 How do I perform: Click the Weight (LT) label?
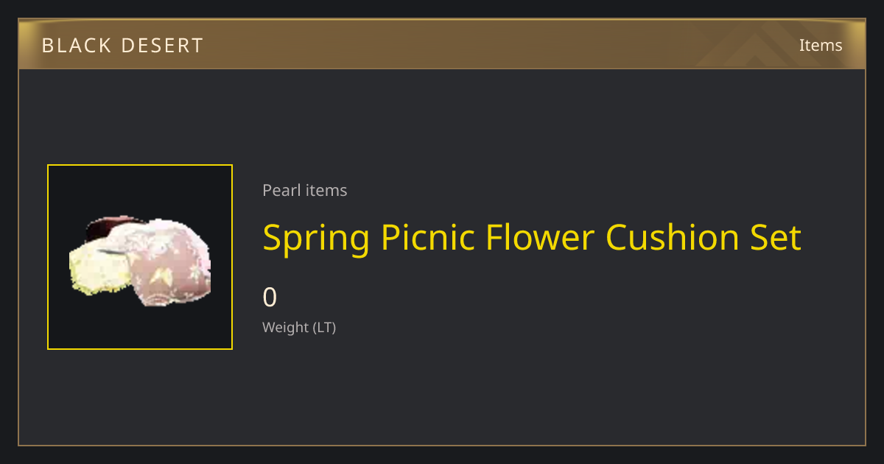tap(299, 328)
